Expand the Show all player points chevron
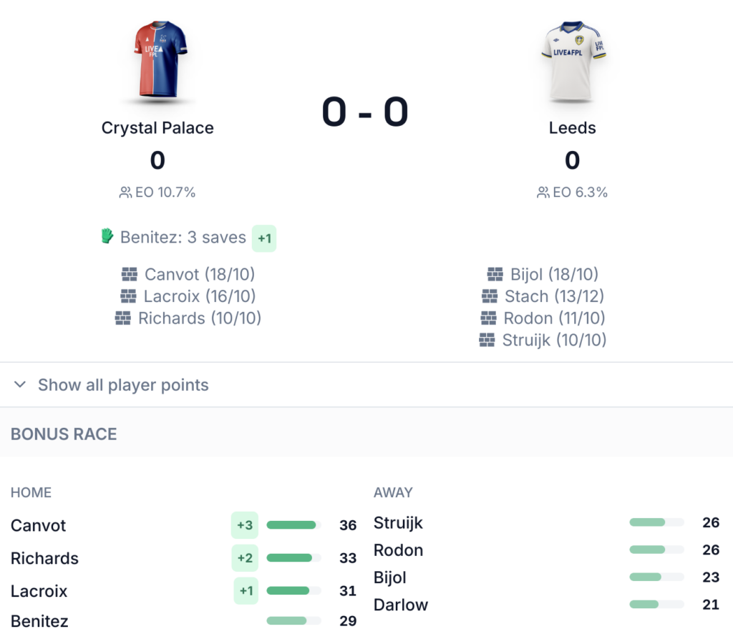This screenshot has width=733, height=639. coord(20,385)
